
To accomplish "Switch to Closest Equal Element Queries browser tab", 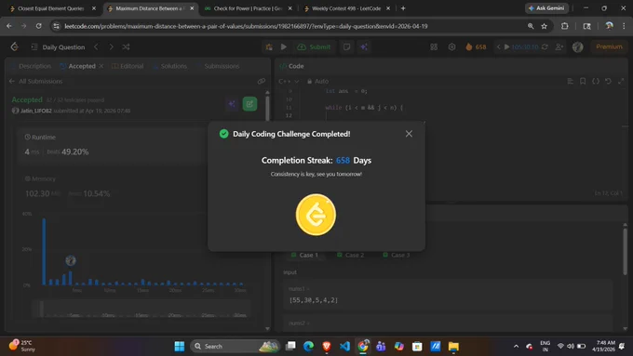I will tap(51, 8).
